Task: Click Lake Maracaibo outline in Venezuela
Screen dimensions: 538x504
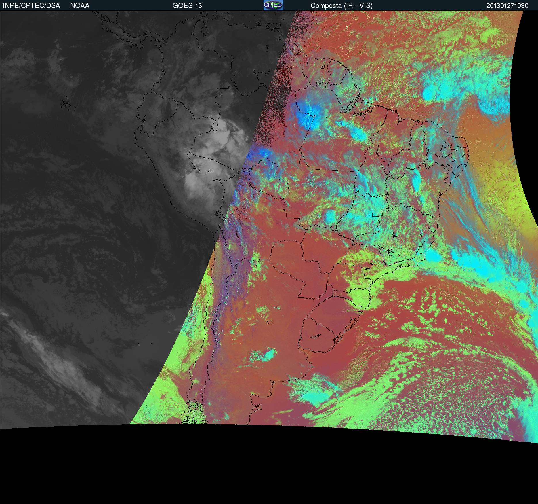Action: point(204,30)
